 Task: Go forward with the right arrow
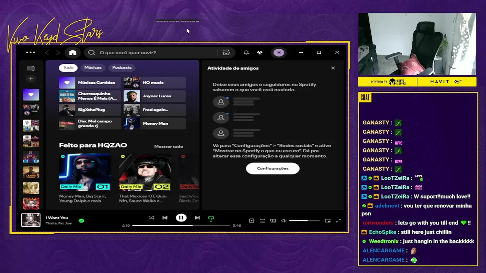(x=58, y=52)
